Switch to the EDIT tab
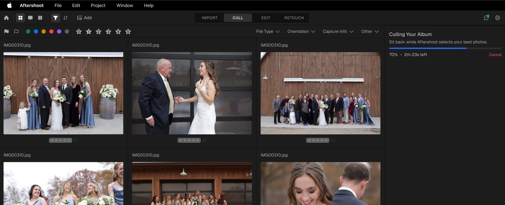This screenshot has height=205, width=505. (x=266, y=18)
